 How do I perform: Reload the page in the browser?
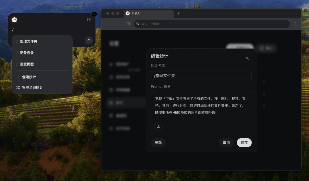click(x=128, y=24)
